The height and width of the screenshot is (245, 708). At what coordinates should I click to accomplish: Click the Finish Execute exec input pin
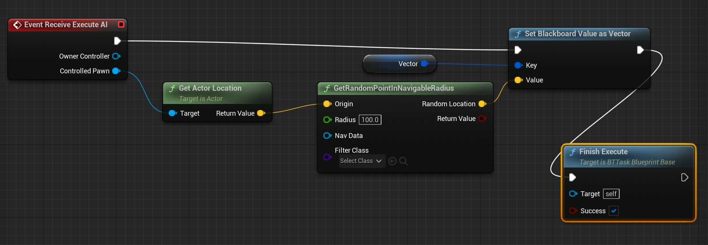coord(572,177)
